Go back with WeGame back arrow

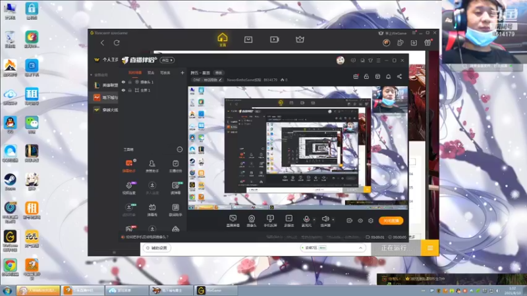103,43
